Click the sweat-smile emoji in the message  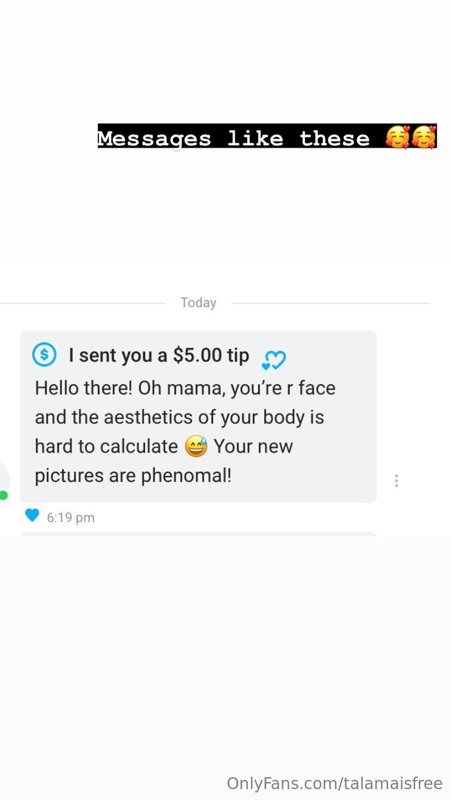pyautogui.click(x=196, y=447)
